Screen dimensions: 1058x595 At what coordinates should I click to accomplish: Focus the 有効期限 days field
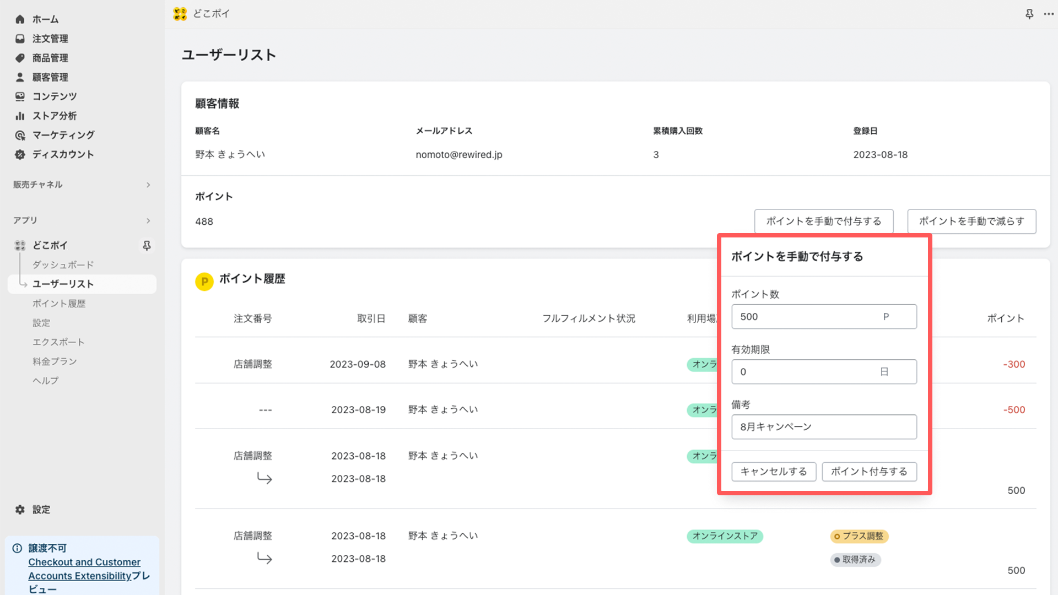pos(824,372)
